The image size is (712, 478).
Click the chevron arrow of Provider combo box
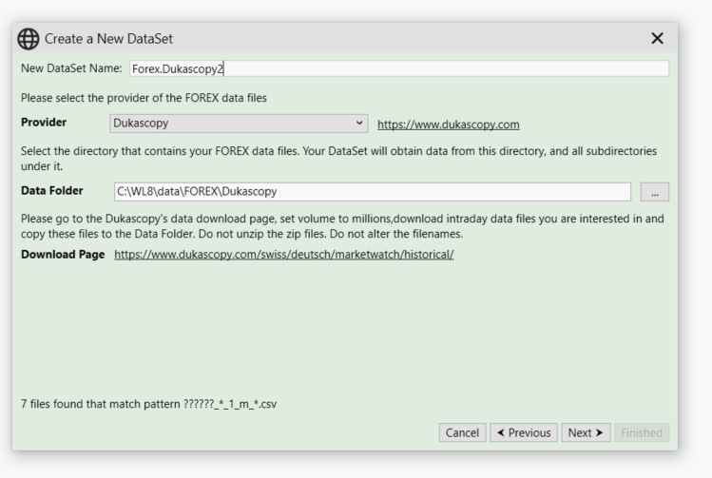click(x=359, y=123)
